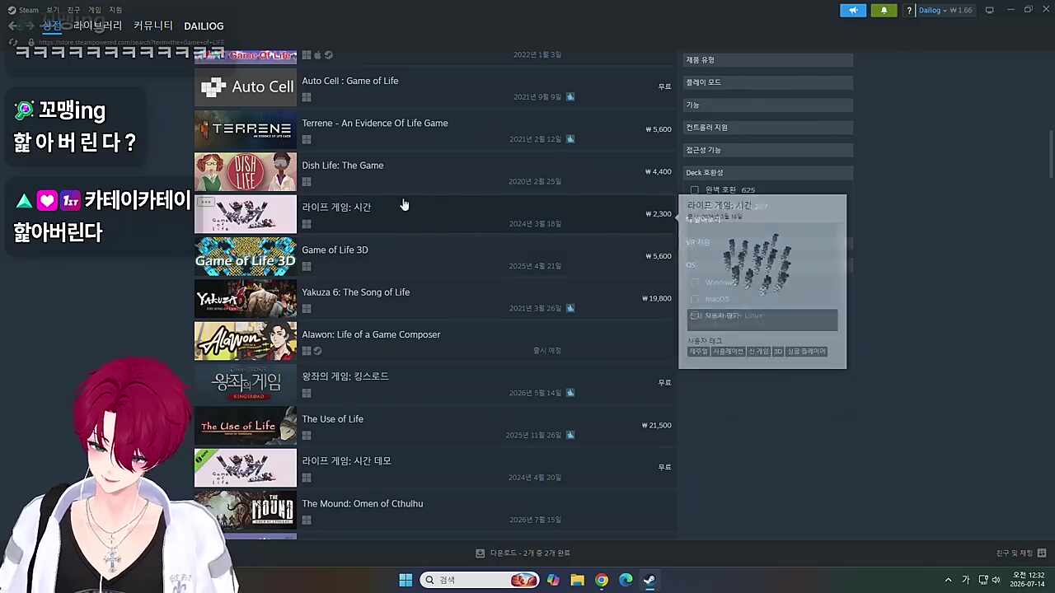The width and height of the screenshot is (1055, 593).
Task: Open the 보기 menu
Action: (x=53, y=10)
